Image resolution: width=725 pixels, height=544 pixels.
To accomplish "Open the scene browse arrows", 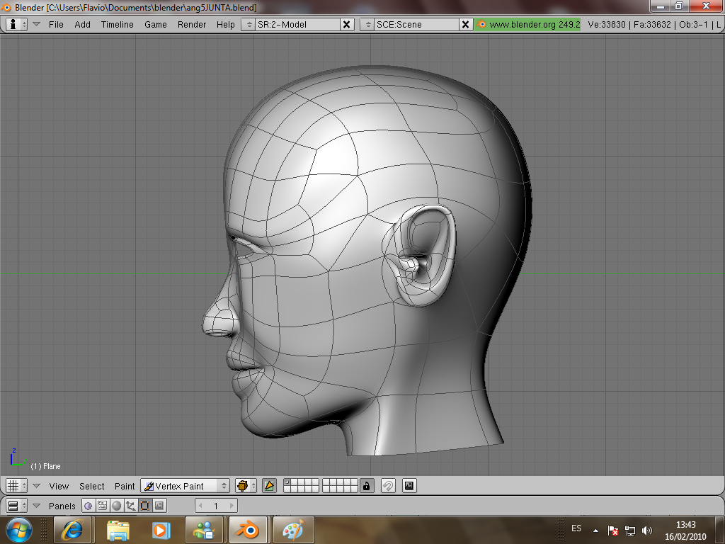I will tap(367, 25).
